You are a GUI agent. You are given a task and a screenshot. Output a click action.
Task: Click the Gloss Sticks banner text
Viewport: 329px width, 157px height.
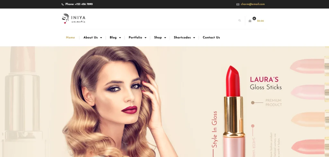(x=266, y=87)
